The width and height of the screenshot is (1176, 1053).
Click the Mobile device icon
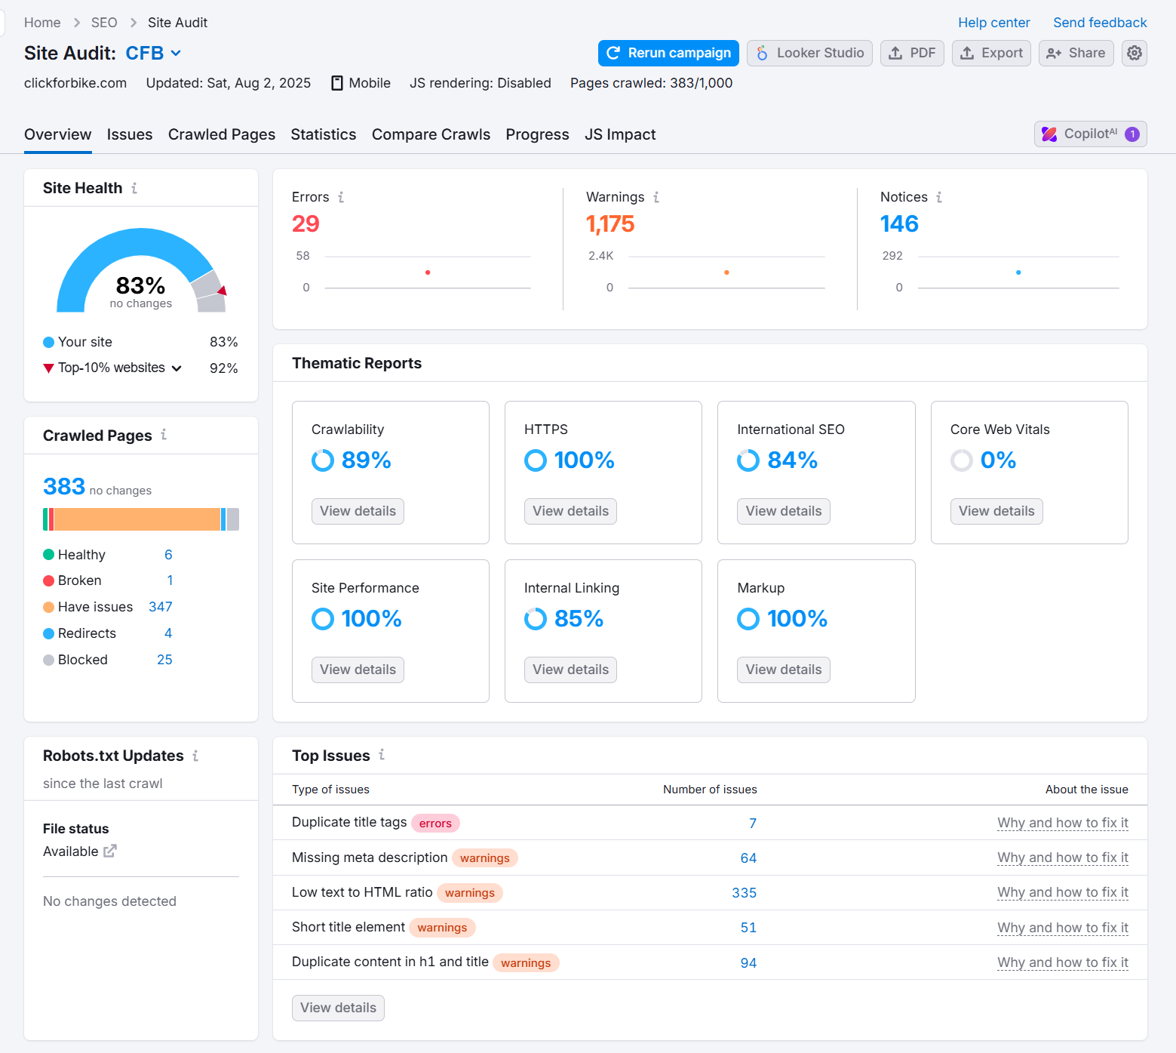pyautogui.click(x=337, y=83)
